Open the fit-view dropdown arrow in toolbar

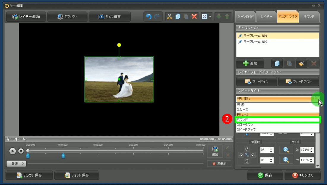(x=210, y=17)
